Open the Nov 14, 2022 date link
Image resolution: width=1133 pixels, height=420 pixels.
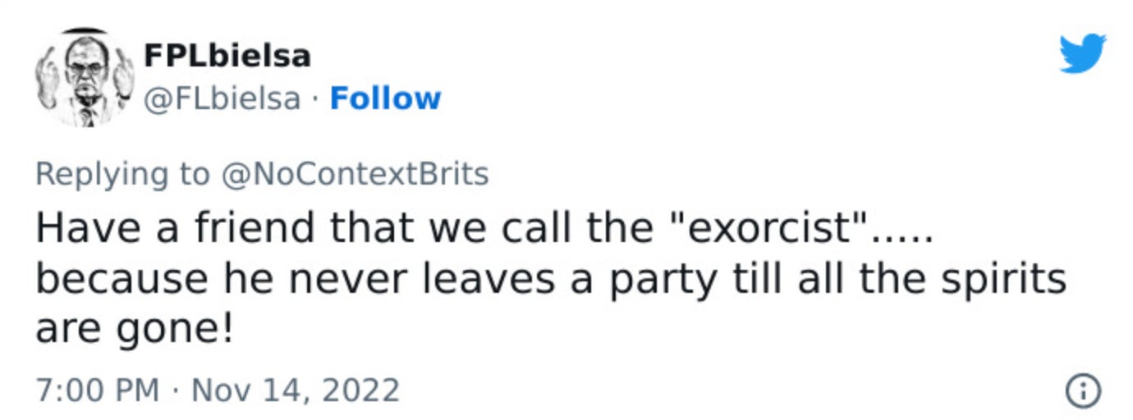[296, 389]
